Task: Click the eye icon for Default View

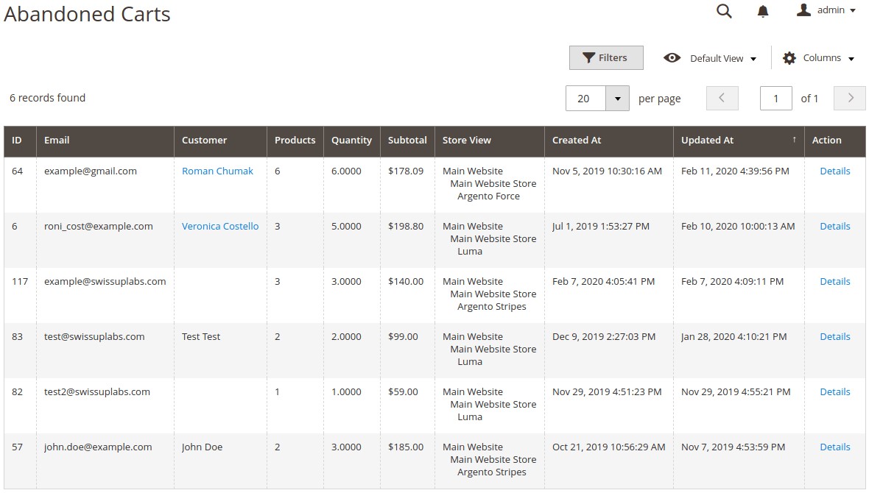Action: (x=672, y=58)
